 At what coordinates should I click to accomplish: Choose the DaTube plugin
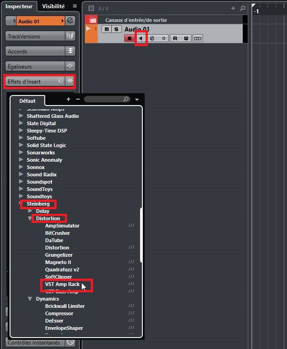point(54,240)
